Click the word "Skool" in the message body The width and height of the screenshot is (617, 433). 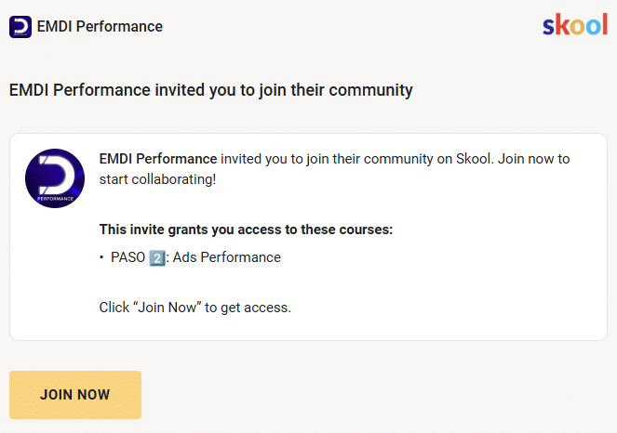[474, 159]
